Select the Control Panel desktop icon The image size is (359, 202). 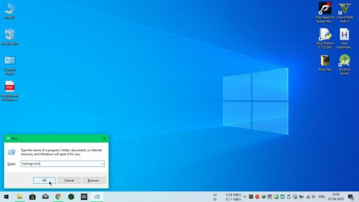[10, 65]
